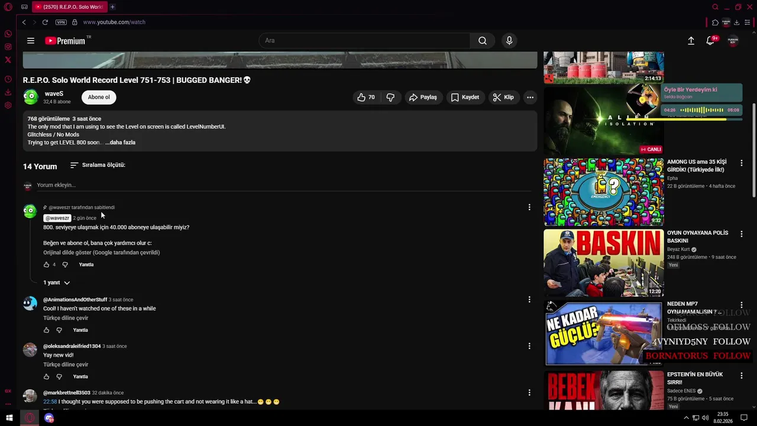Save video with Kaydet button
Screen dimensions: 757x426
(465, 98)
